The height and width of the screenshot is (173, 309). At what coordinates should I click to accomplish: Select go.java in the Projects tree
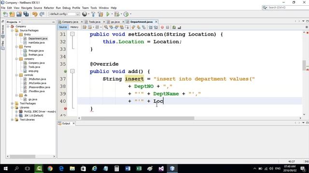[33, 99]
